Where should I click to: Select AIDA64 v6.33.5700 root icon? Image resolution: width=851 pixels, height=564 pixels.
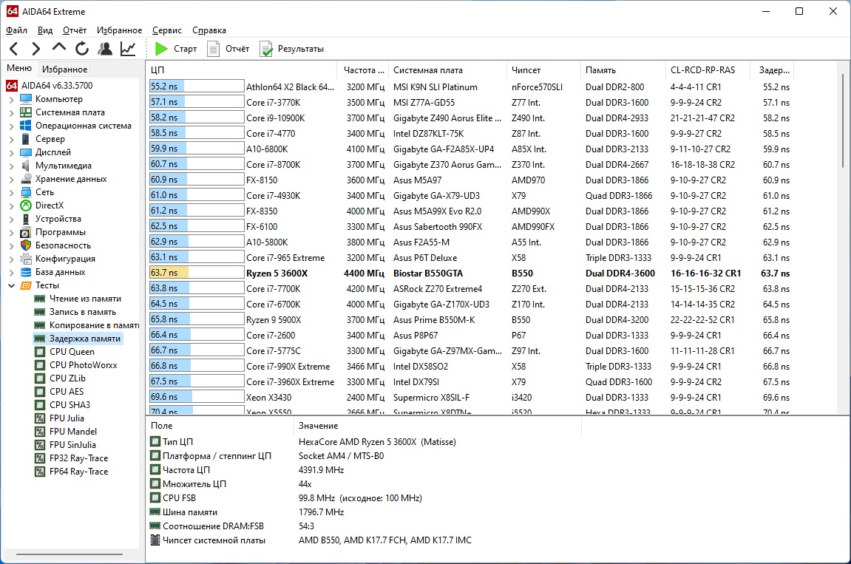12,86
